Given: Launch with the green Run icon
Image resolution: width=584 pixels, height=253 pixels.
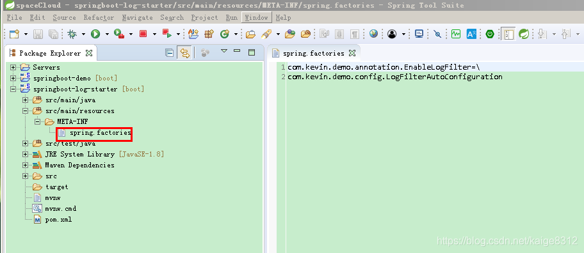Looking at the screenshot, I should tap(95, 34).
